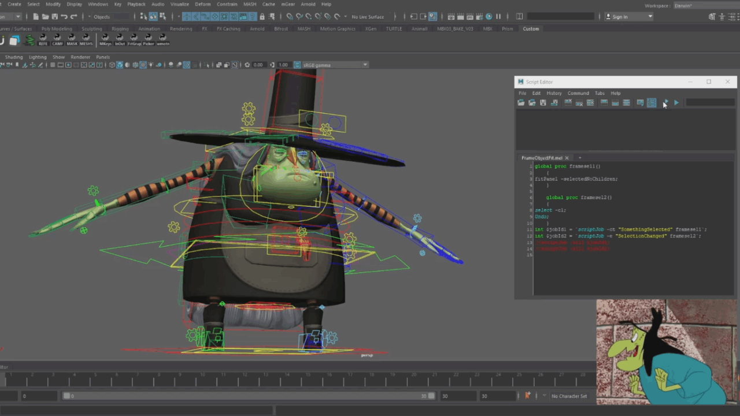
Task: Switch to the MBX03_BAKE_V03 shelf tab
Action: pos(455,29)
